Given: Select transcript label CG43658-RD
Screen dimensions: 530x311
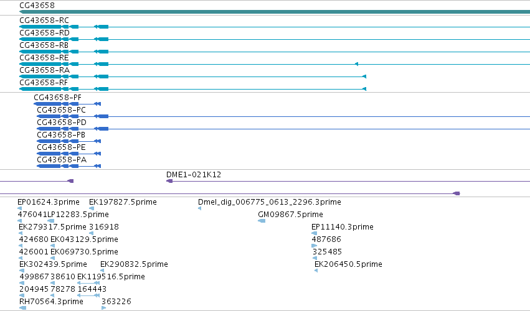Looking at the screenshot, I should pyautogui.click(x=44, y=33).
